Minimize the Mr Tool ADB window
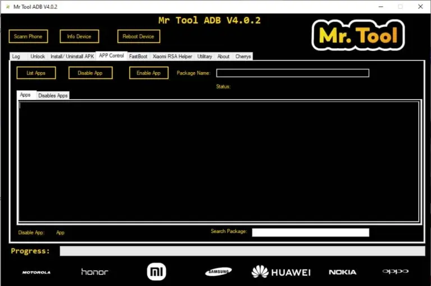Image resolution: width=431 pixels, height=286 pixels. point(380,7)
